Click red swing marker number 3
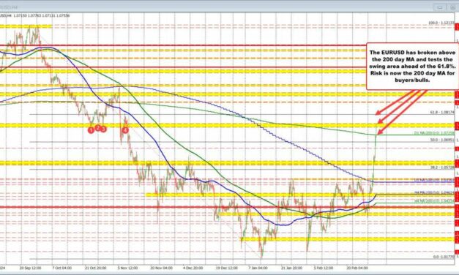 [x=104, y=129]
